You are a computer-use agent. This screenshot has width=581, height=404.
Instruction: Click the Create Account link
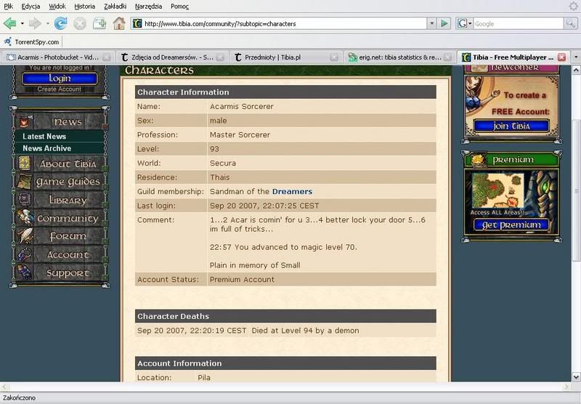tap(60, 89)
